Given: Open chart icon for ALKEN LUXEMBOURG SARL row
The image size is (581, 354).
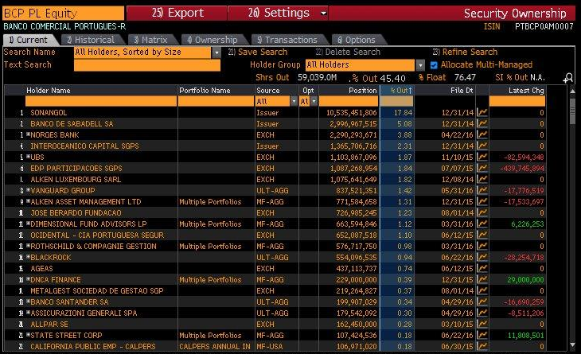Looking at the screenshot, I should [482, 179].
